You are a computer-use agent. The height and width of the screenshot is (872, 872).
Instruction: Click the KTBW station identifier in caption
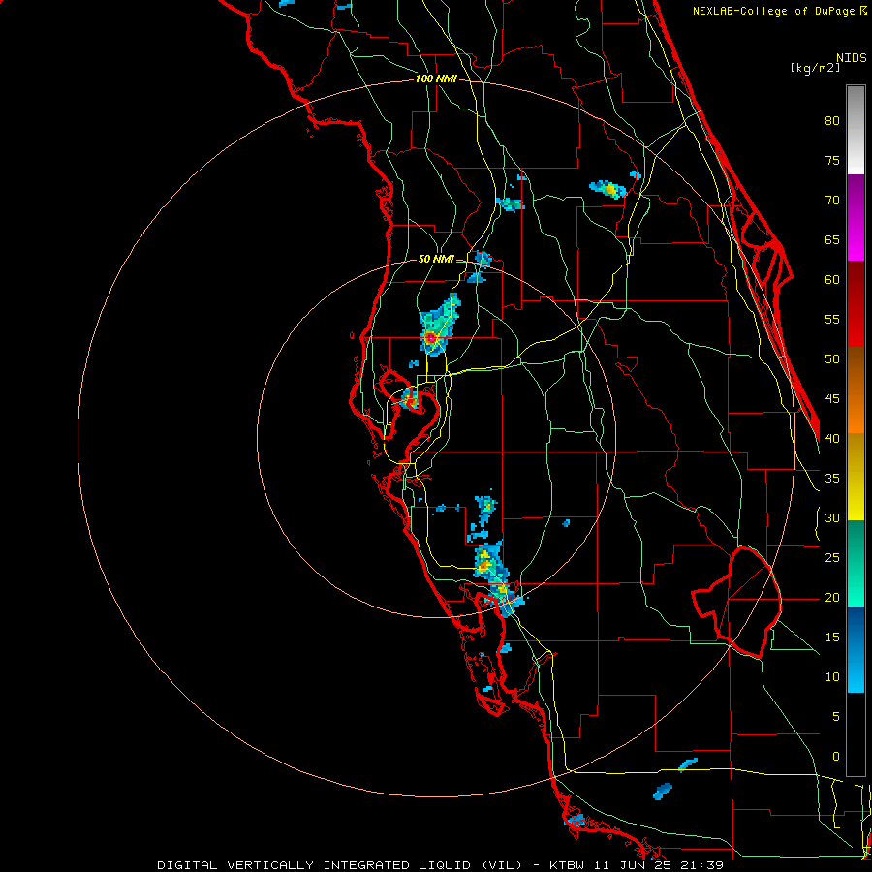[569, 865]
